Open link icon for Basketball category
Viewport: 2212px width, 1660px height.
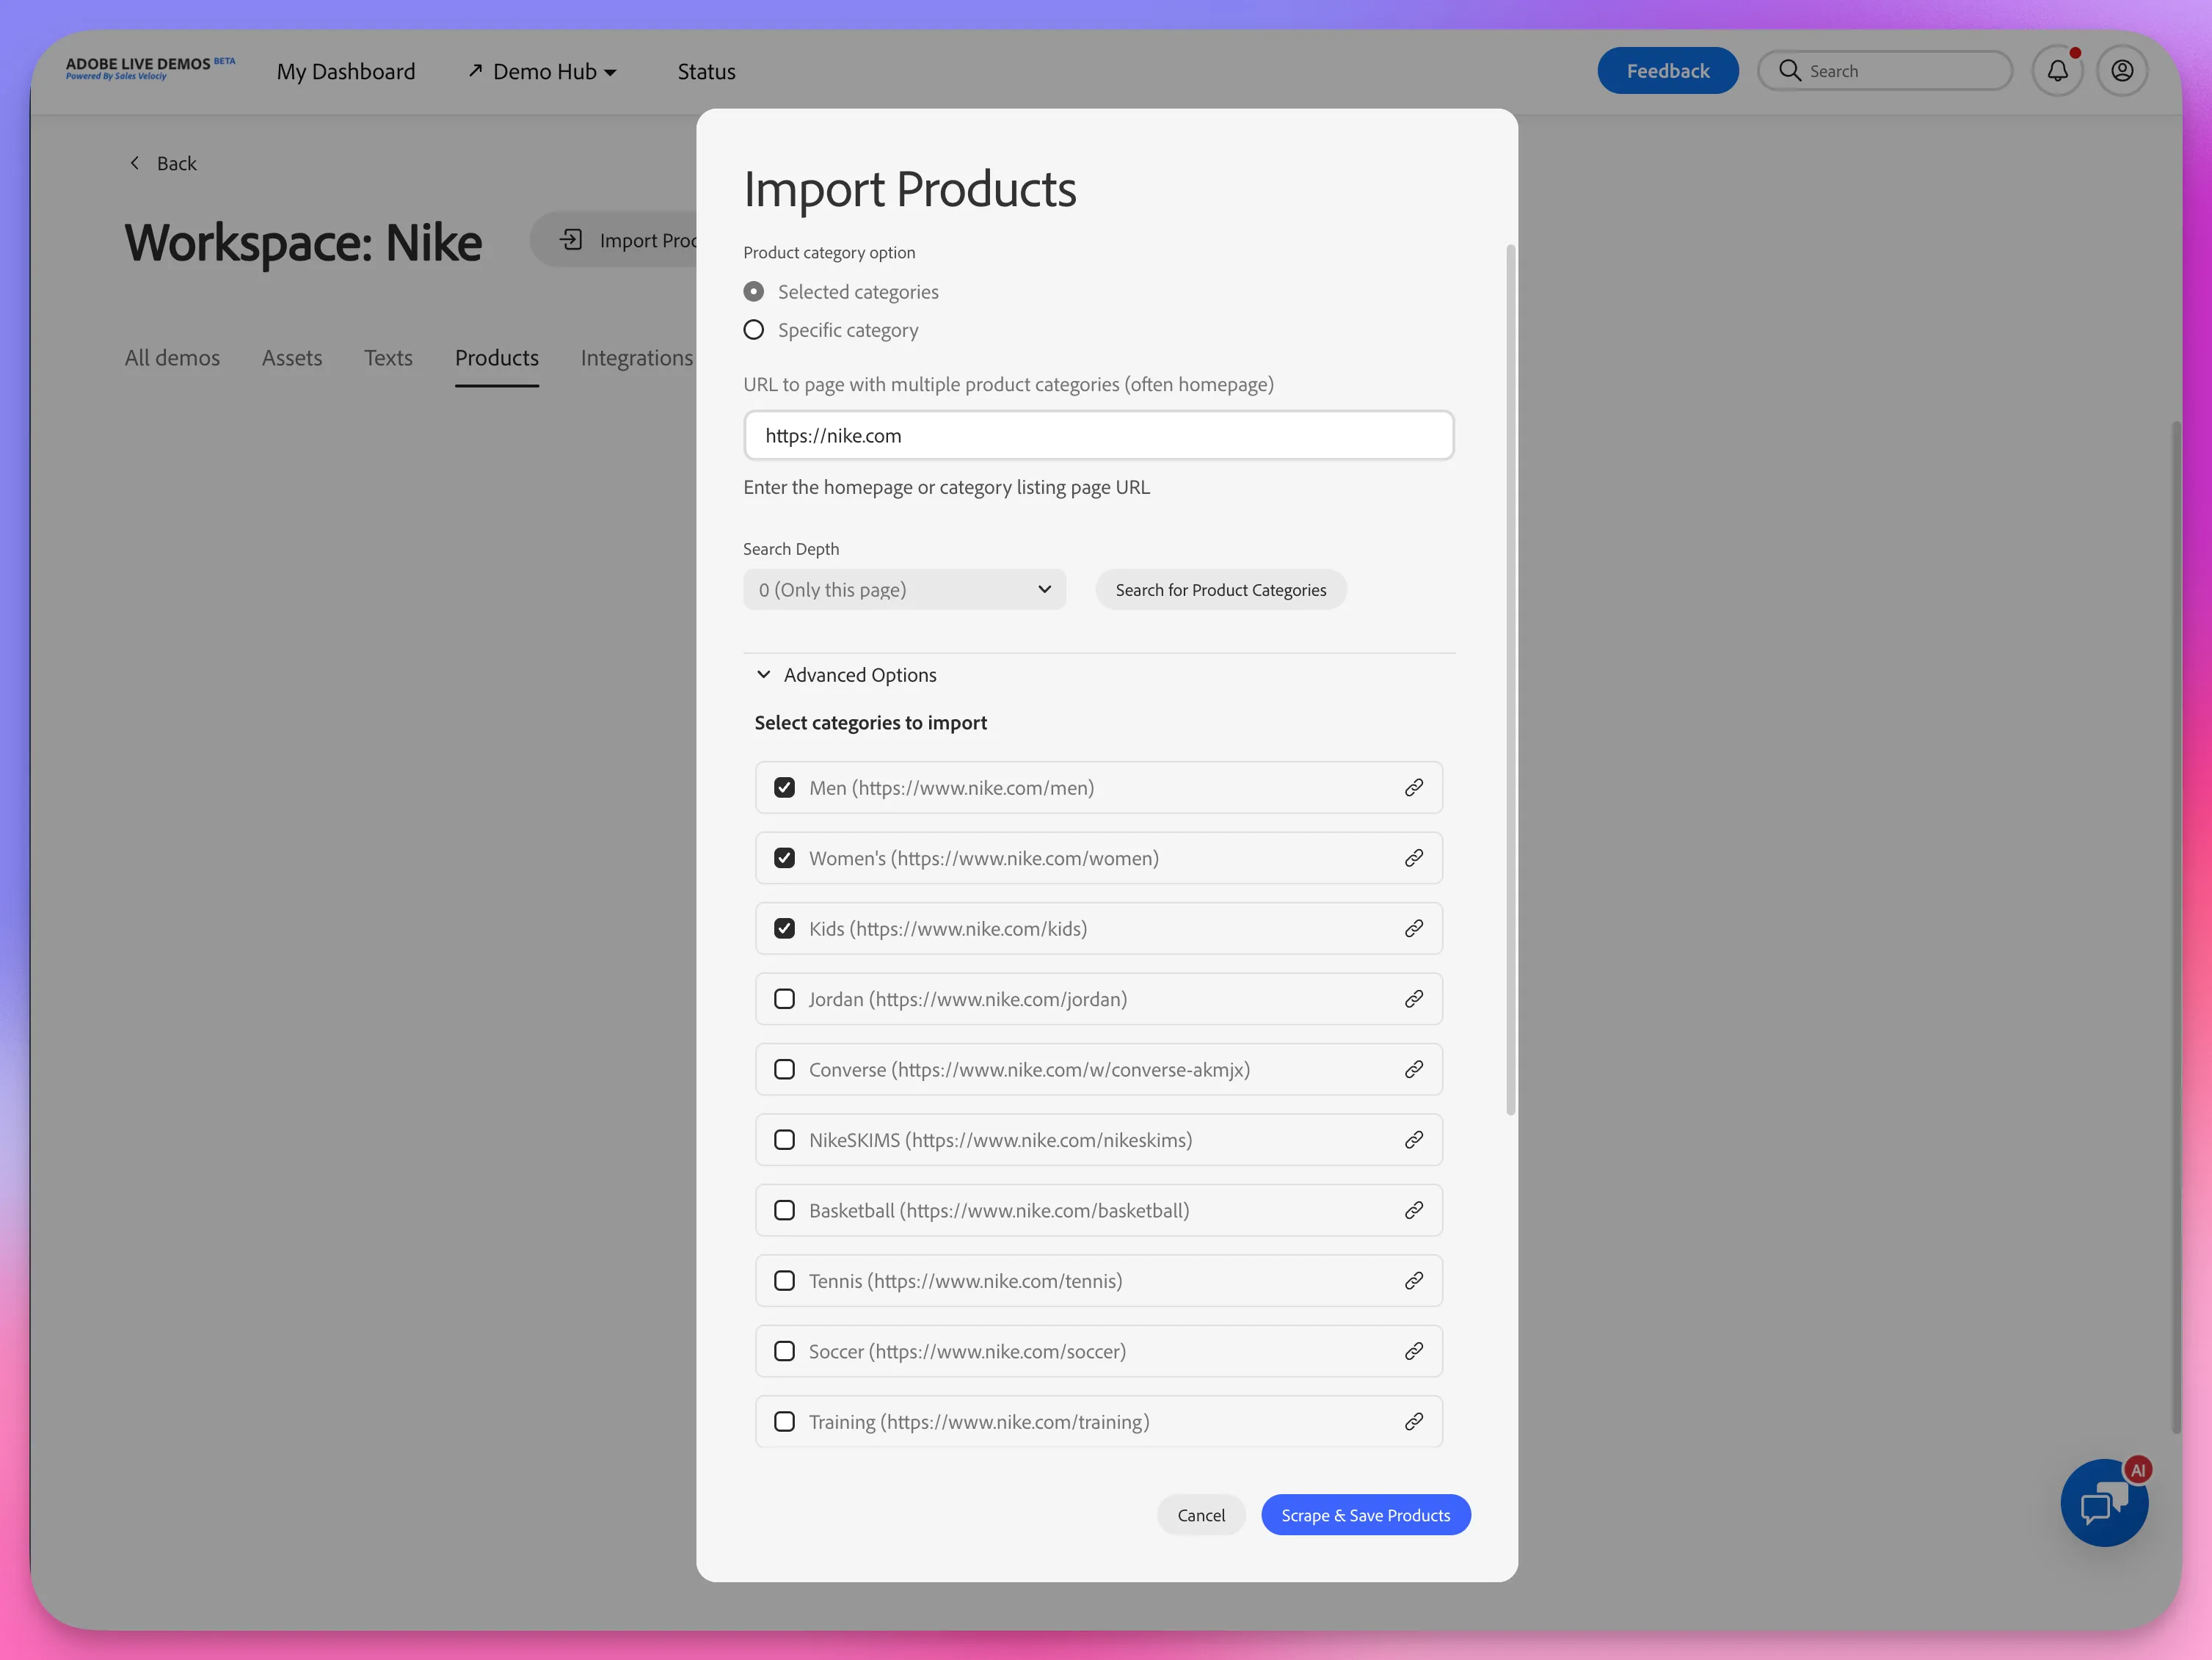coord(1413,1211)
